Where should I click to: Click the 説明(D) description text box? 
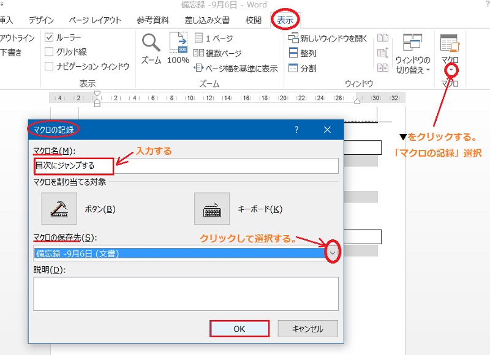(186, 294)
